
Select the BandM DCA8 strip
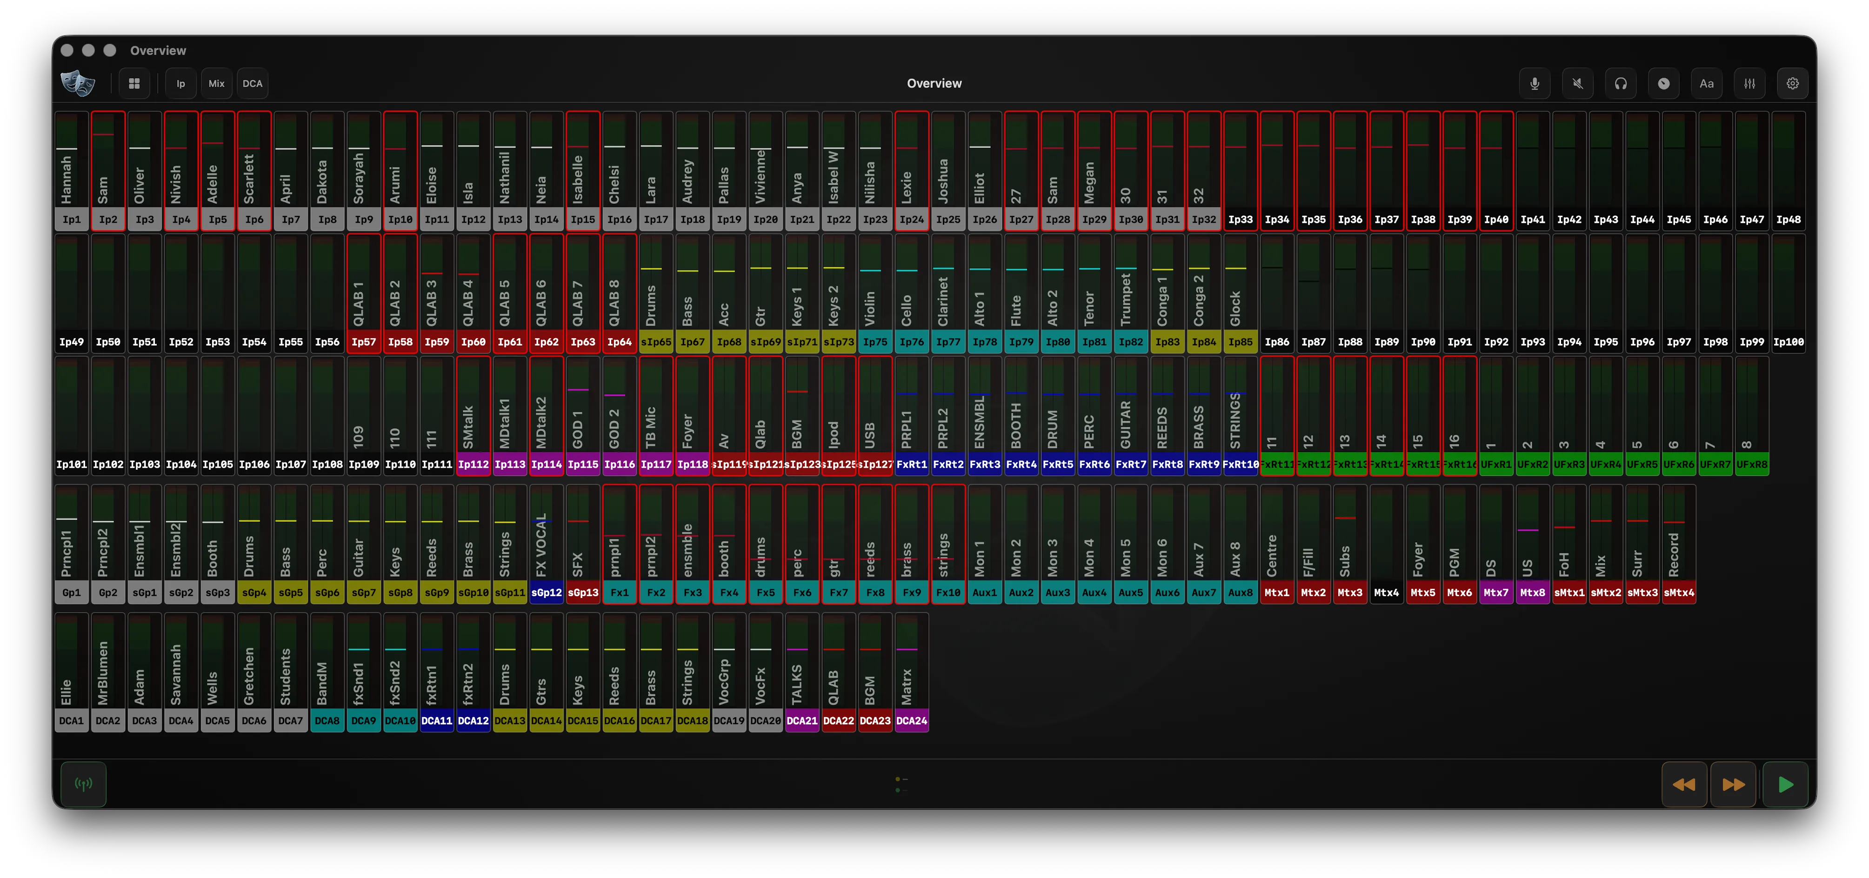tap(327, 672)
